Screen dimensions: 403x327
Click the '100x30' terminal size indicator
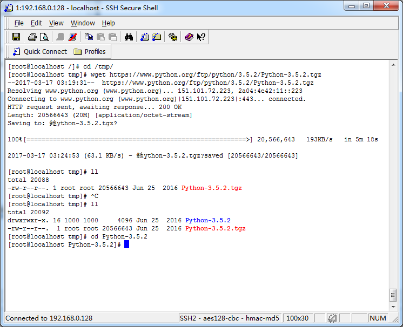(297, 318)
